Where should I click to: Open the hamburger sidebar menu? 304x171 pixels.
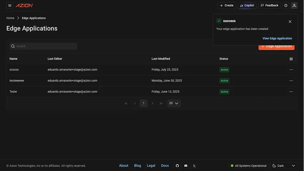click(x=10, y=5)
